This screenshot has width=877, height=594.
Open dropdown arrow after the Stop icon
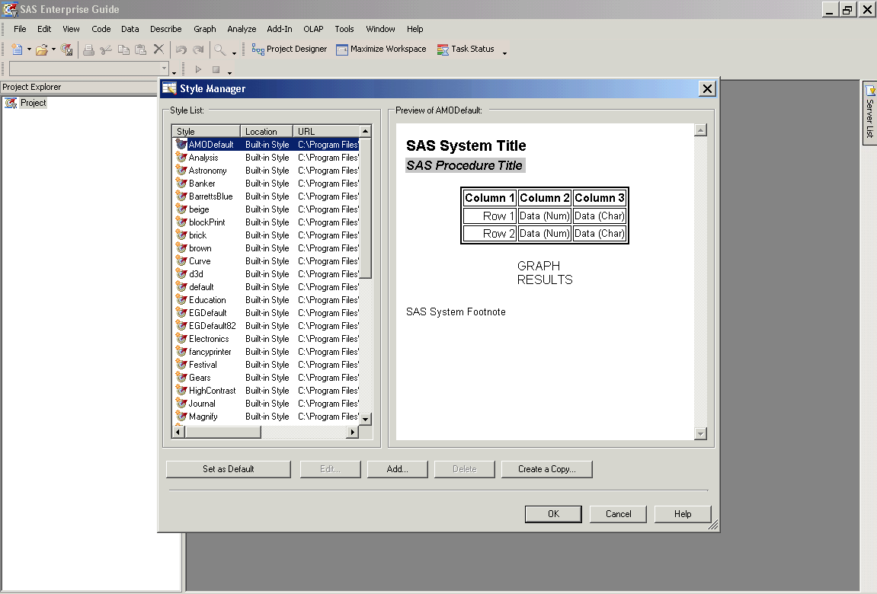click(229, 72)
